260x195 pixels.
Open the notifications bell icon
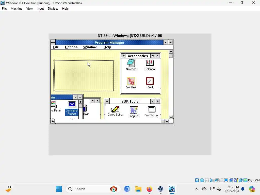point(243,189)
